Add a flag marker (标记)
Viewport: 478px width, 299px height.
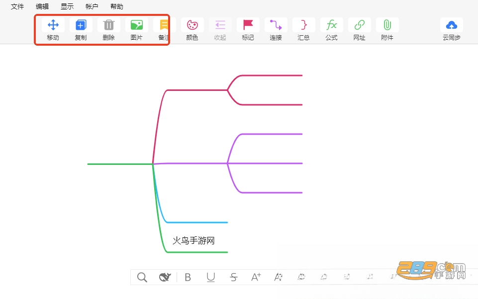pyautogui.click(x=248, y=25)
